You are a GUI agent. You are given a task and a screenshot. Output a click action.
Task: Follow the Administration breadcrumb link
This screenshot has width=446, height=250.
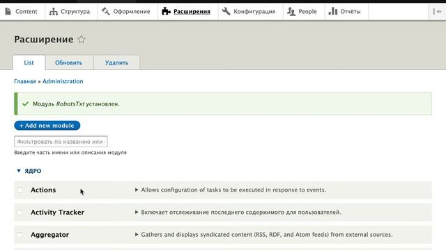63,81
